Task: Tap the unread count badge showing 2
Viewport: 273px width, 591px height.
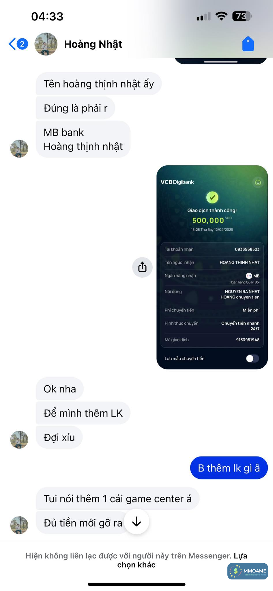Action: 22,44
